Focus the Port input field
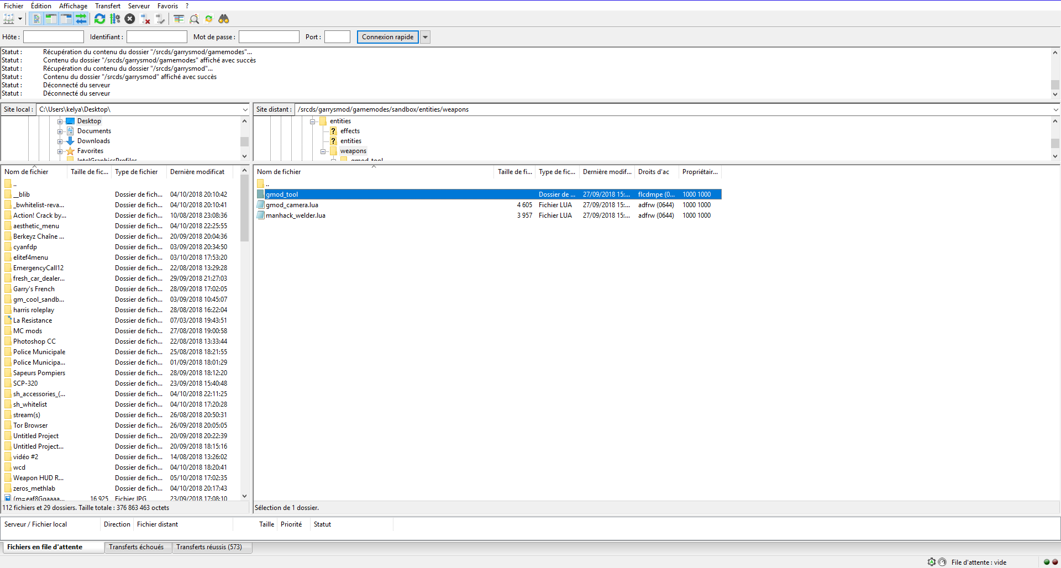 click(x=337, y=37)
